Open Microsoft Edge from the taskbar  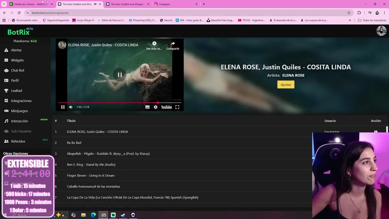(x=93, y=215)
